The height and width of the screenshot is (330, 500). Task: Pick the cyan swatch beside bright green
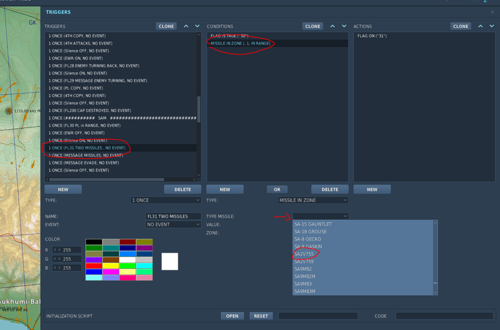coord(144,266)
